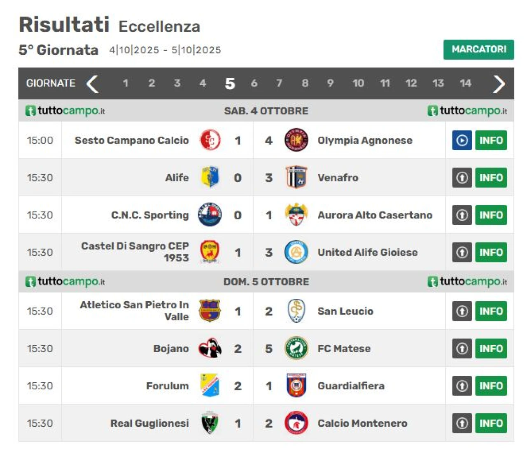Click the Venafro striped team badge
Image resolution: width=527 pixels, height=449 pixels.
(296, 177)
